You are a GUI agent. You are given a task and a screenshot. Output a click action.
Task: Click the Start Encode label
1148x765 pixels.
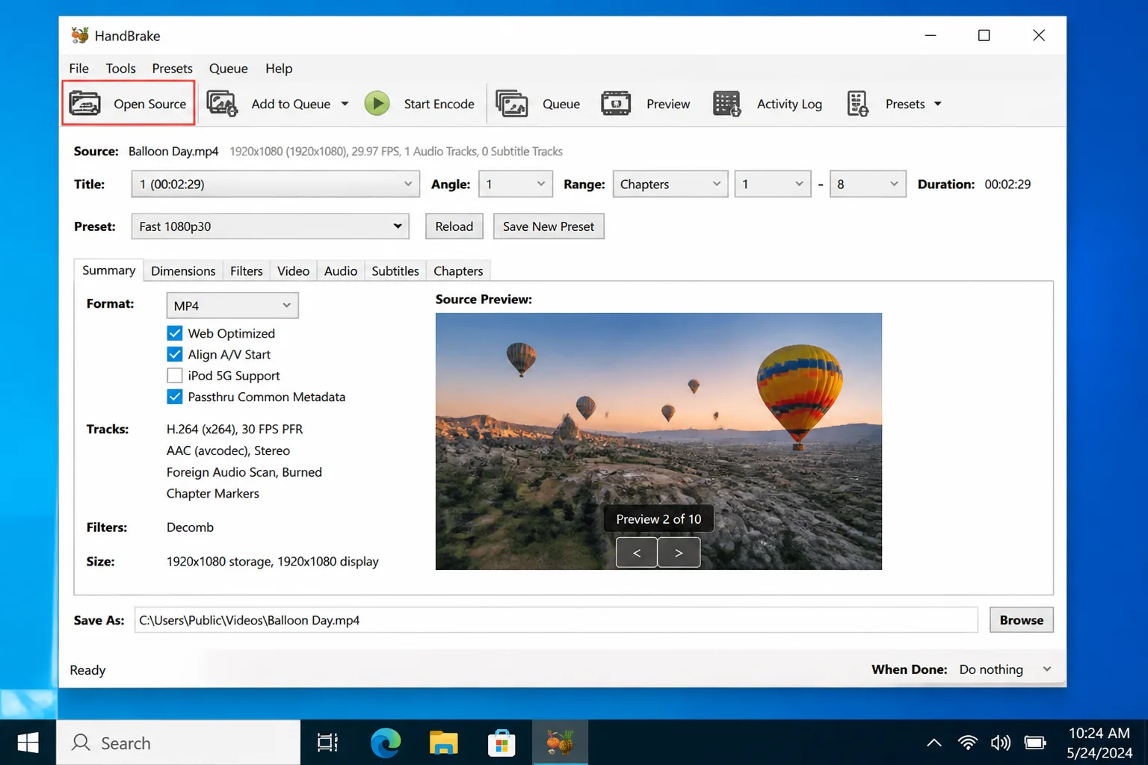click(x=439, y=104)
